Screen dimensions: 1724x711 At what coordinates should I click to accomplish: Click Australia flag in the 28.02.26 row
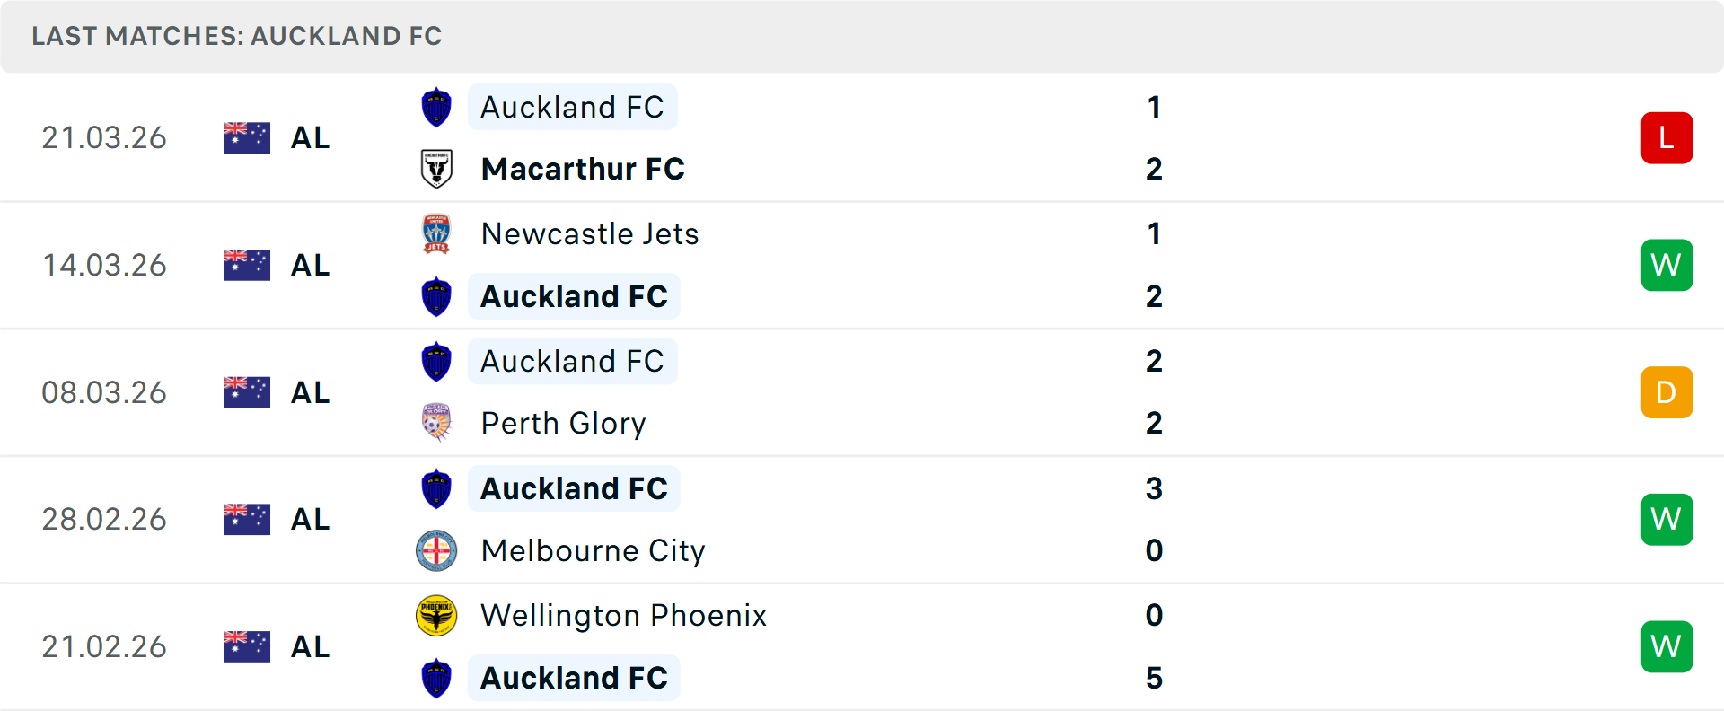[x=247, y=519]
